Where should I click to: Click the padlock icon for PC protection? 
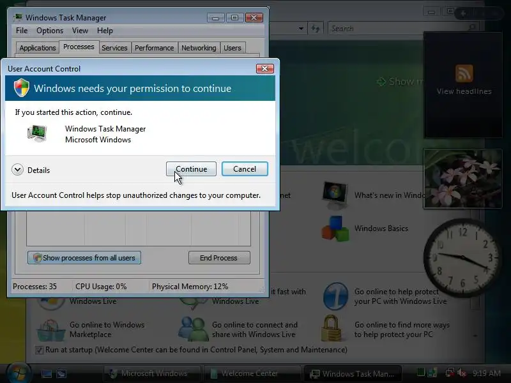[x=332, y=328]
